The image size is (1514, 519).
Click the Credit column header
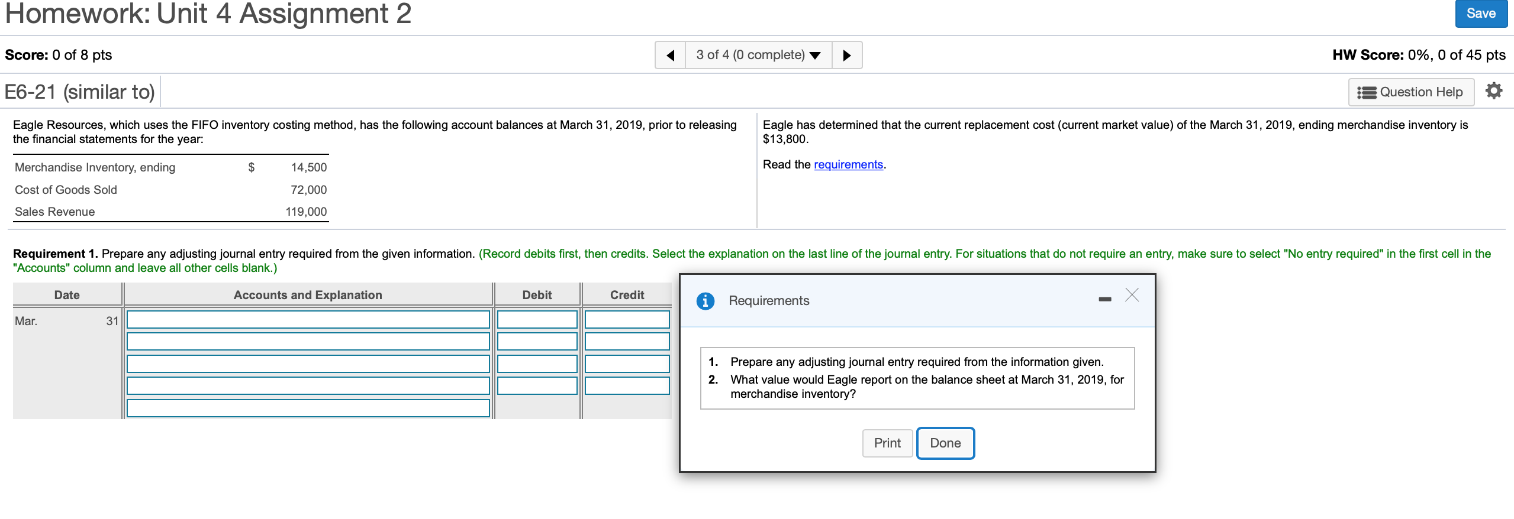(627, 295)
